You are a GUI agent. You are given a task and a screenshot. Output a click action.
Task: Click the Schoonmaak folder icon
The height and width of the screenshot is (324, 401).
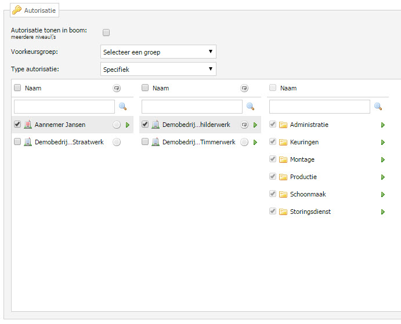pos(283,194)
